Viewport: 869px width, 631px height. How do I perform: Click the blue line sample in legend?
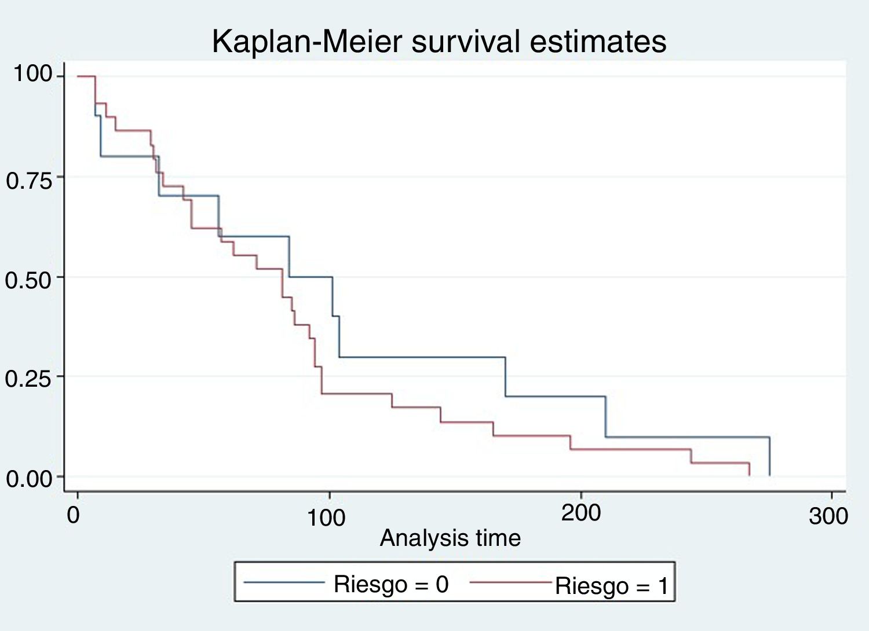coord(284,582)
